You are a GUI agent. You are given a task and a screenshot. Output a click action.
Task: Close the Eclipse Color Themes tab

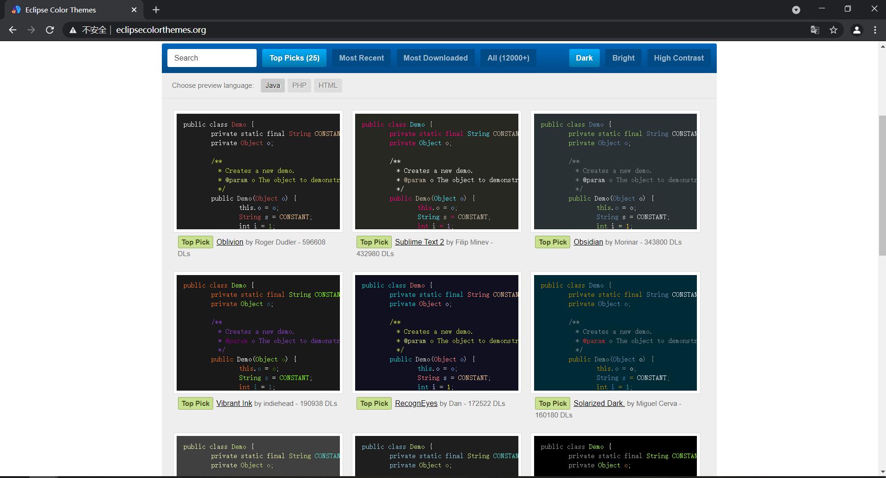[x=134, y=10]
